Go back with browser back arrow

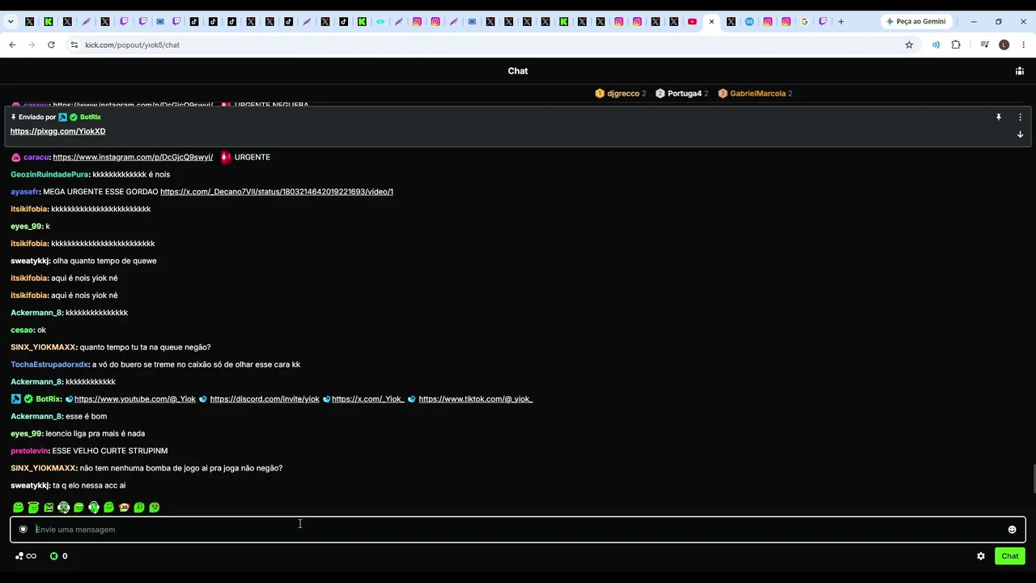12,45
